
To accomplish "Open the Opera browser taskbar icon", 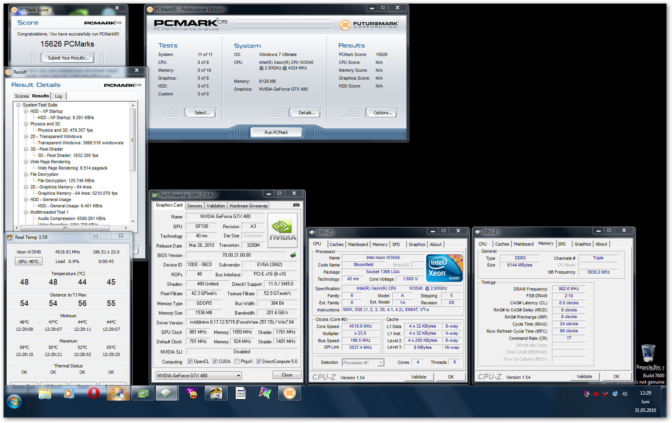I will 94,393.
